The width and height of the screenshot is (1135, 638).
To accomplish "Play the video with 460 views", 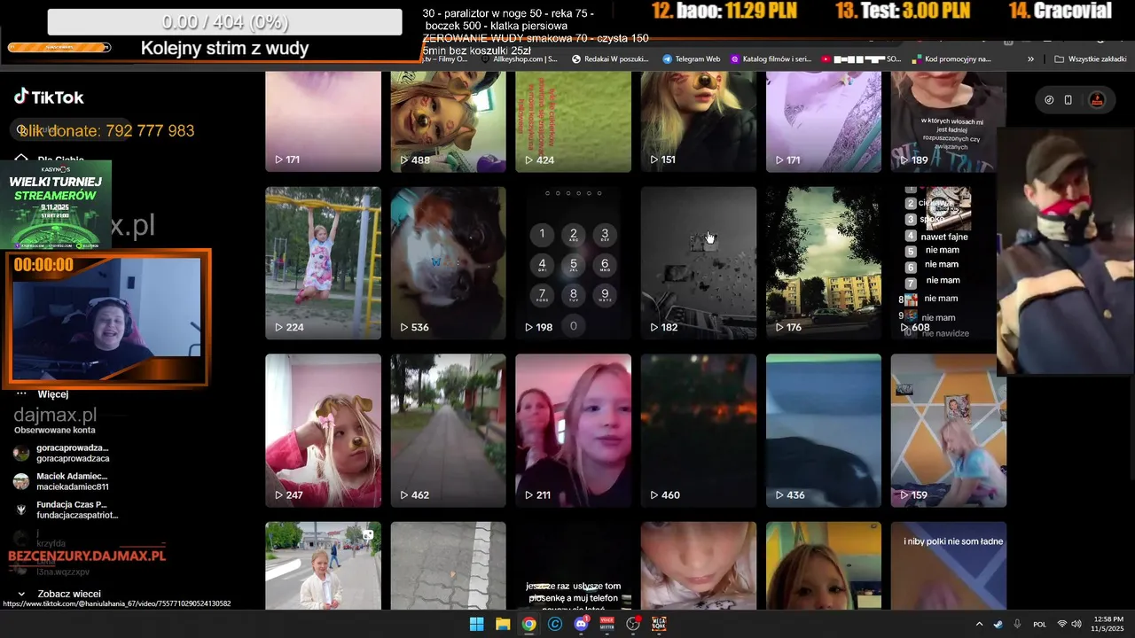I will (x=698, y=431).
